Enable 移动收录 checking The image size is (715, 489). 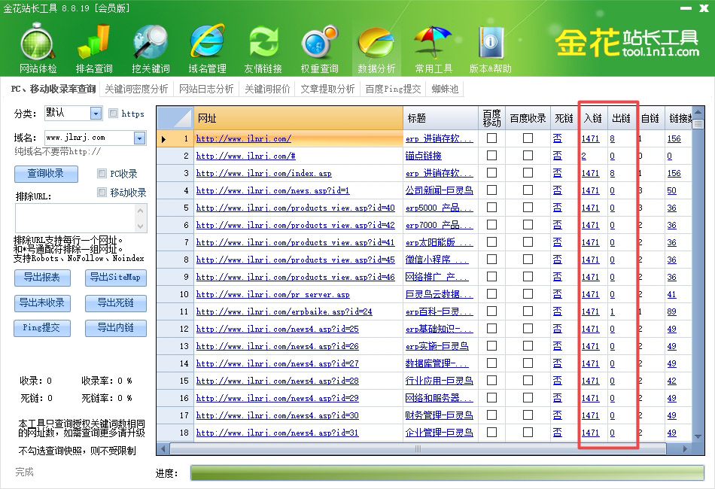point(102,192)
